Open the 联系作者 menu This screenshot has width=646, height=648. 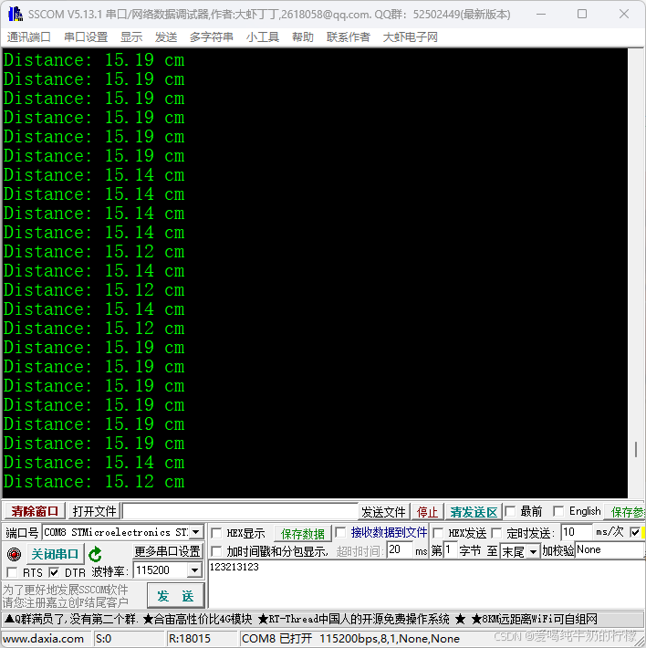click(349, 37)
